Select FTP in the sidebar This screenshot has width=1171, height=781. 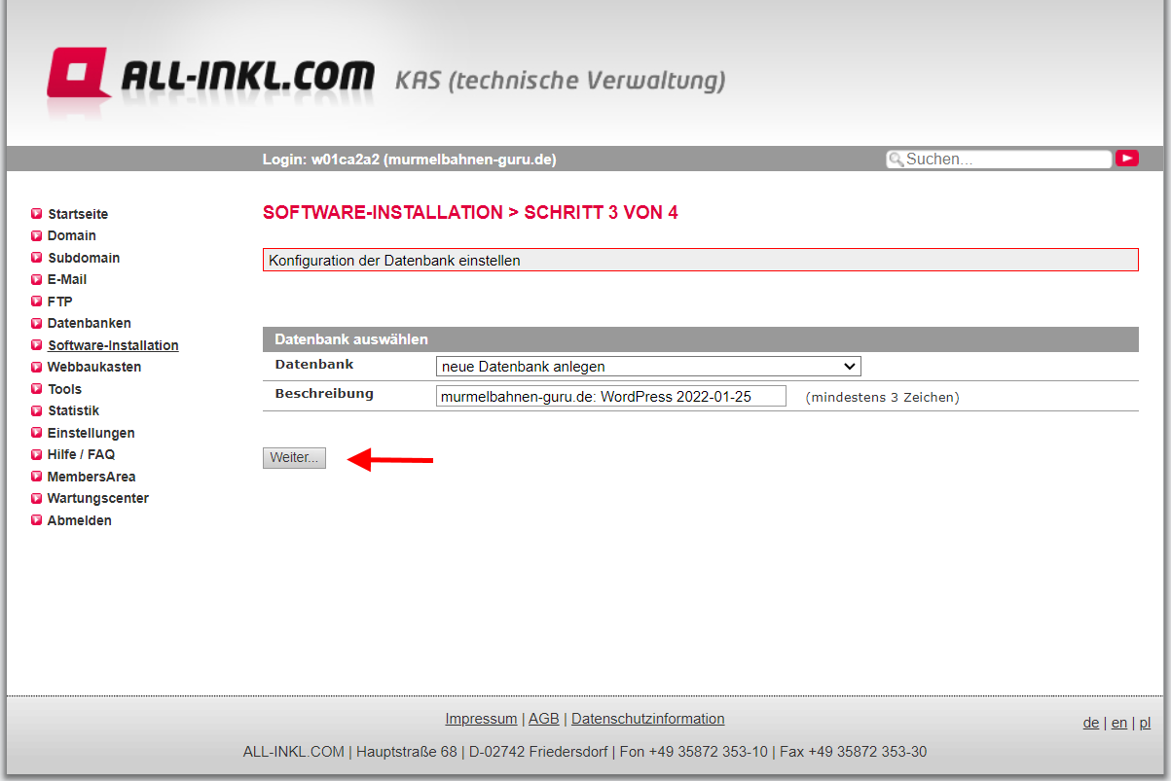point(60,302)
